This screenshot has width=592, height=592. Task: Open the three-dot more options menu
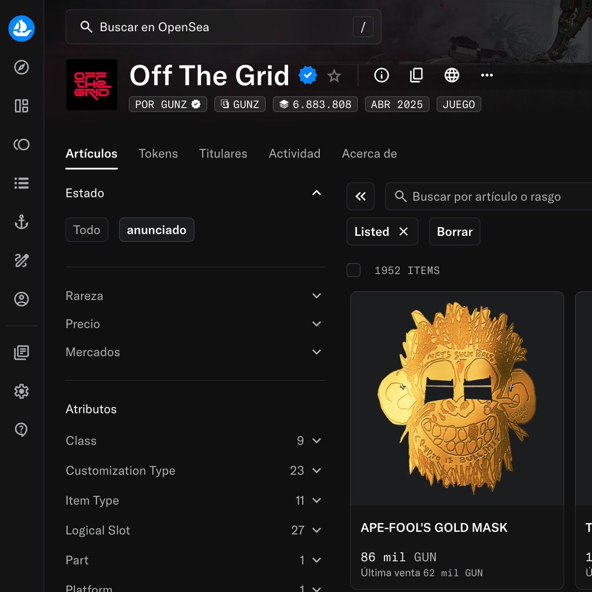[x=487, y=75]
